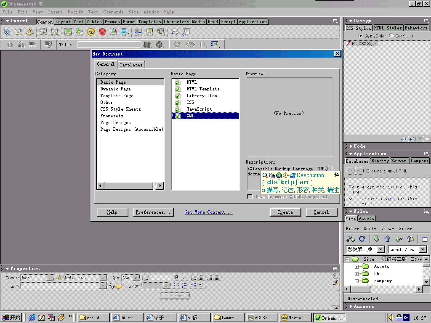
Task: Expand the Code panel group
Action: 351,146
